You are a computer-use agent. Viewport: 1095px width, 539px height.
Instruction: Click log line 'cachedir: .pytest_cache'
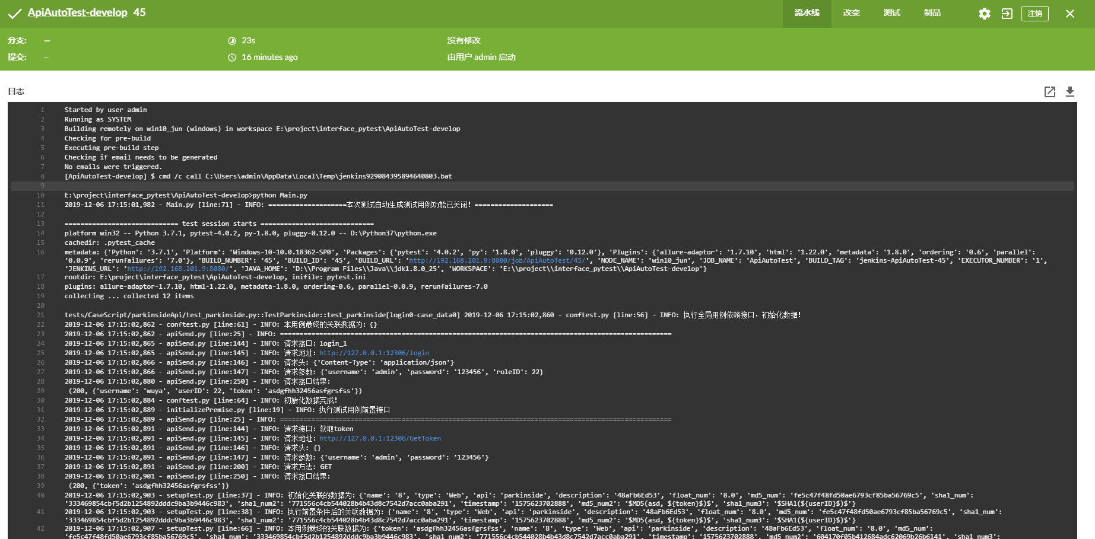pos(109,243)
